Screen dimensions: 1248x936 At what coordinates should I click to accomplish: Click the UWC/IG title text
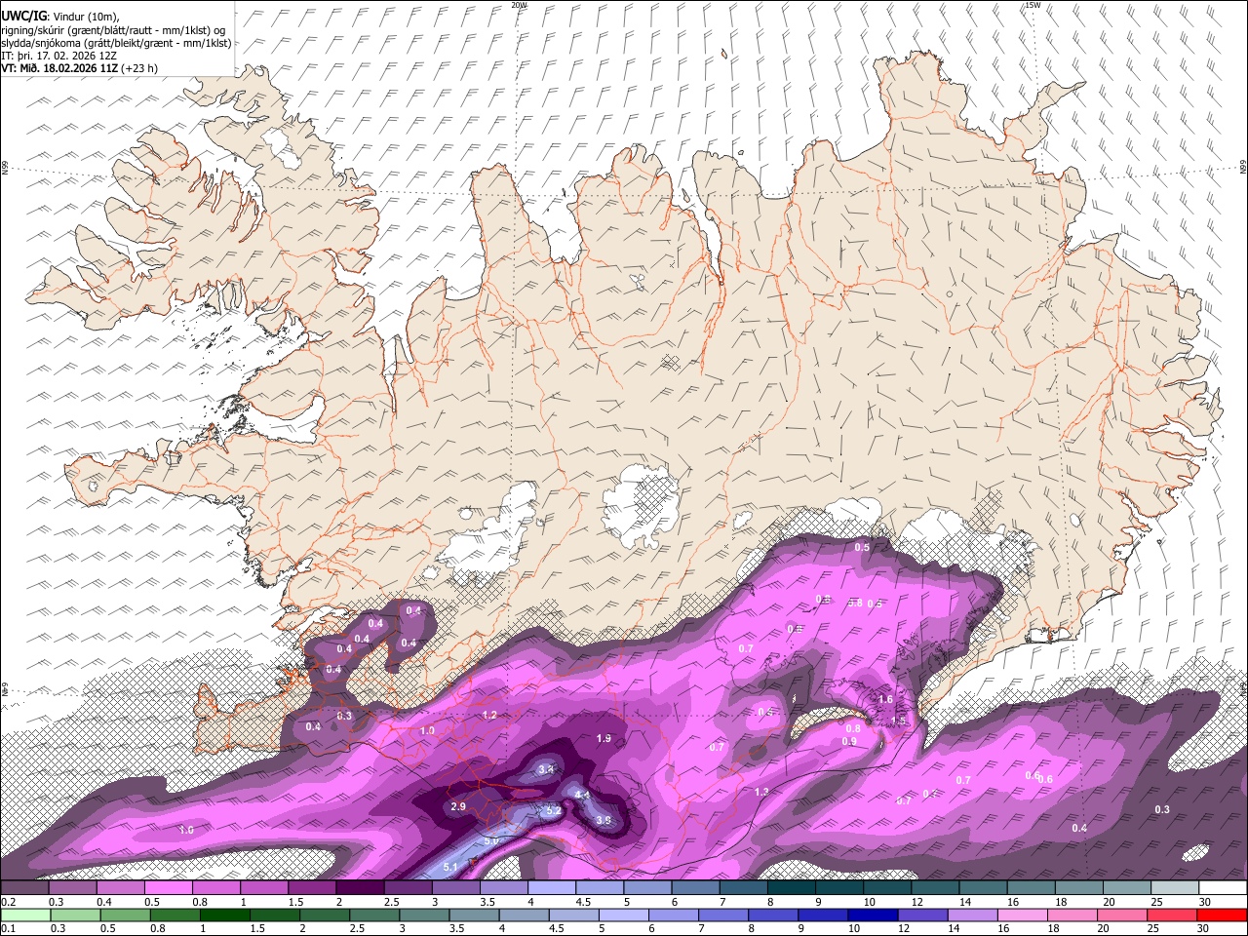tap(23, 17)
